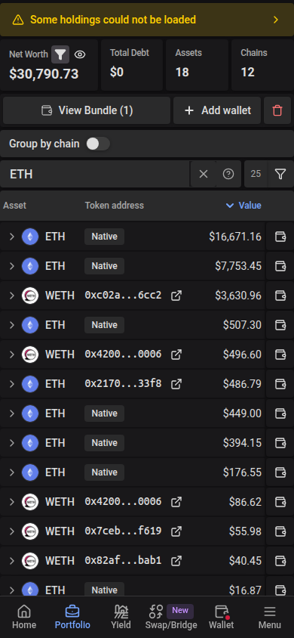Image resolution: width=294 pixels, height=638 pixels.
Task: Click the WETH token logo in the $3,630.96 row
Action: [30, 296]
